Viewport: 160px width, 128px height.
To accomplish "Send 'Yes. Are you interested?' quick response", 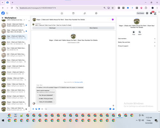I will point(46,95).
